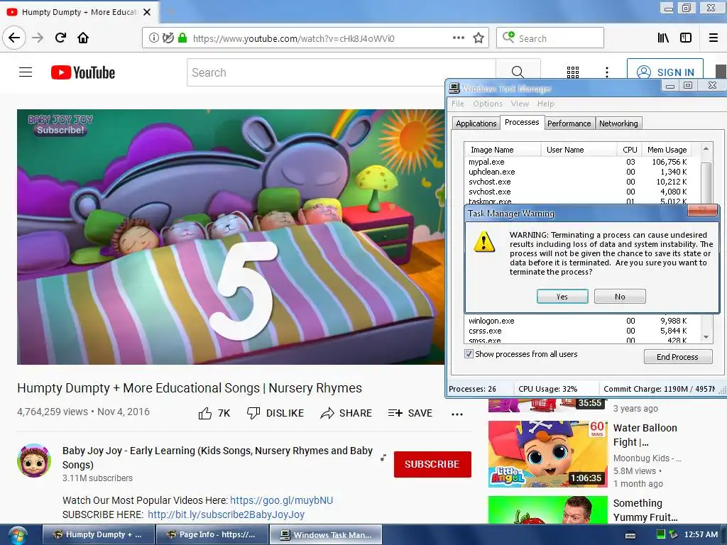The height and width of the screenshot is (545, 727).
Task: Switch to Page Info taskbar window
Action: click(212, 535)
